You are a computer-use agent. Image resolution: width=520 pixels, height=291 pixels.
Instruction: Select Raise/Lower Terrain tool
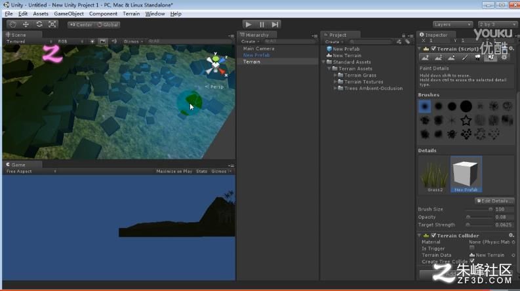tap(425, 58)
